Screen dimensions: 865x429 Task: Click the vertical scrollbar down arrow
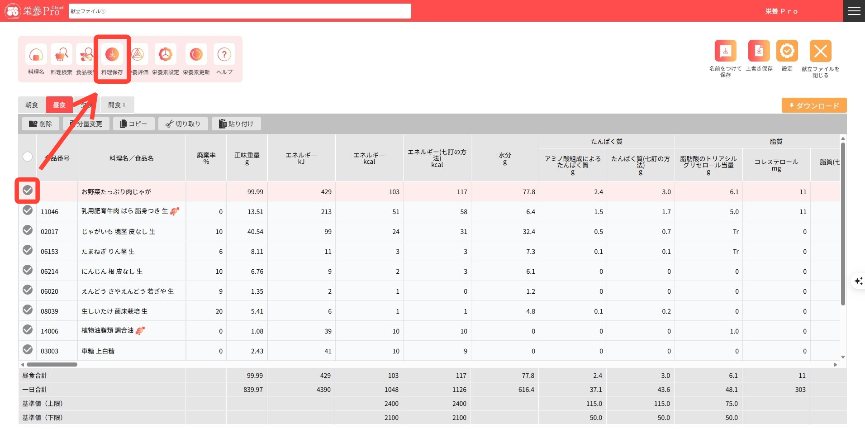pyautogui.click(x=843, y=357)
